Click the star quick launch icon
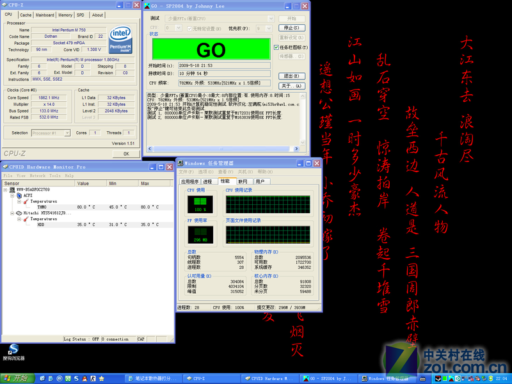Screen dimensions: 512x384 click(102, 378)
